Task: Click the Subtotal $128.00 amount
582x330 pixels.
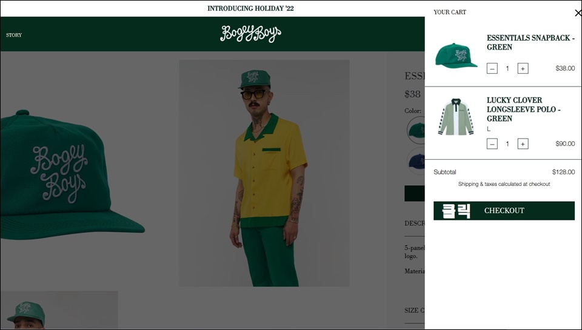Action: (563, 172)
